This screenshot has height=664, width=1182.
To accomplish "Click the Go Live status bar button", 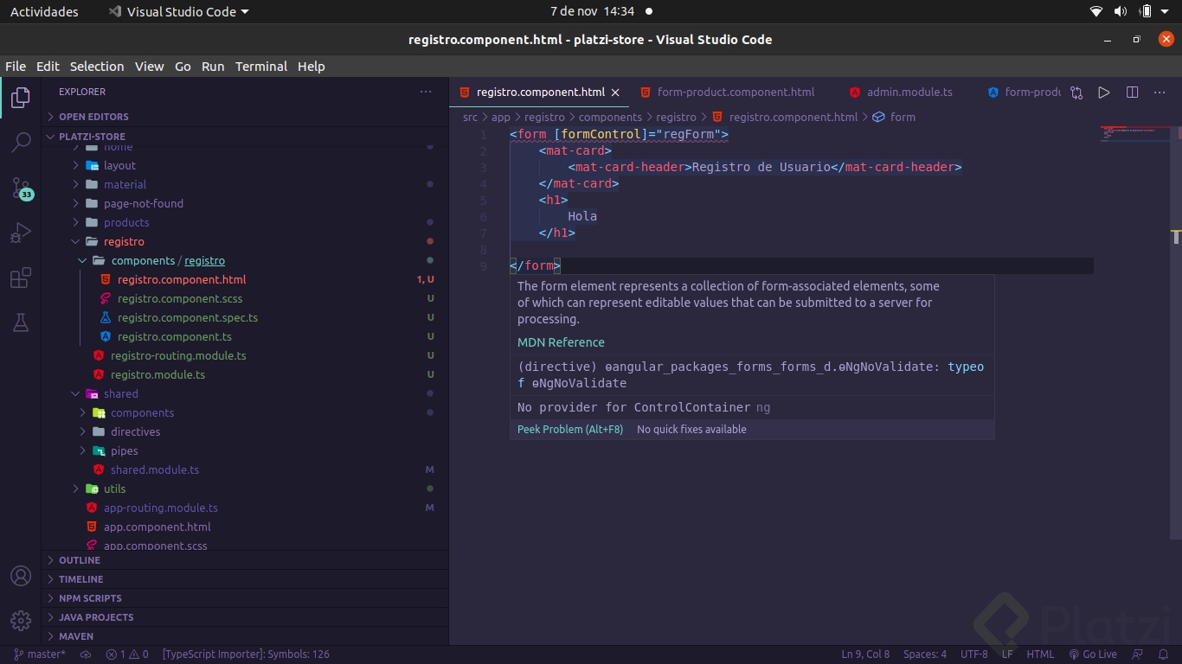I will [x=1093, y=654].
